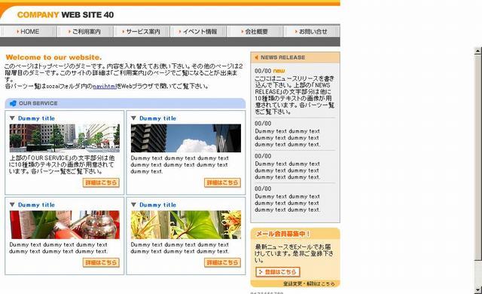Select サービス案内 in the navigation bar
The image size is (482, 294).
[x=142, y=32]
